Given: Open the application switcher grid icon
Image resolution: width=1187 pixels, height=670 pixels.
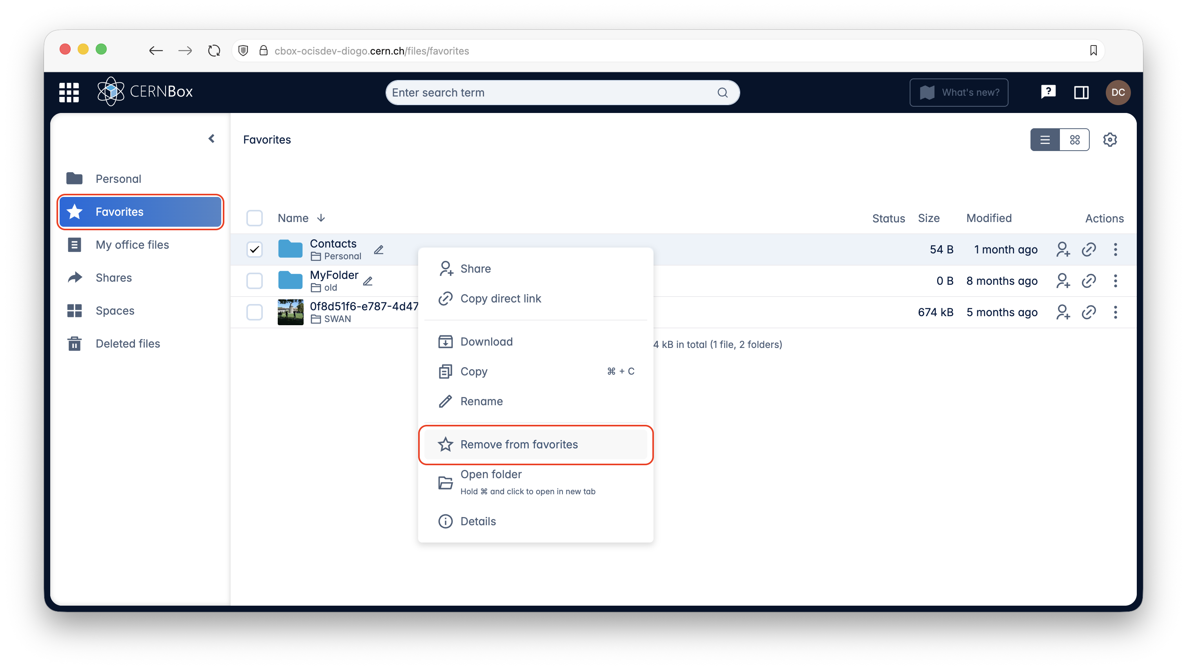Looking at the screenshot, I should 69,92.
